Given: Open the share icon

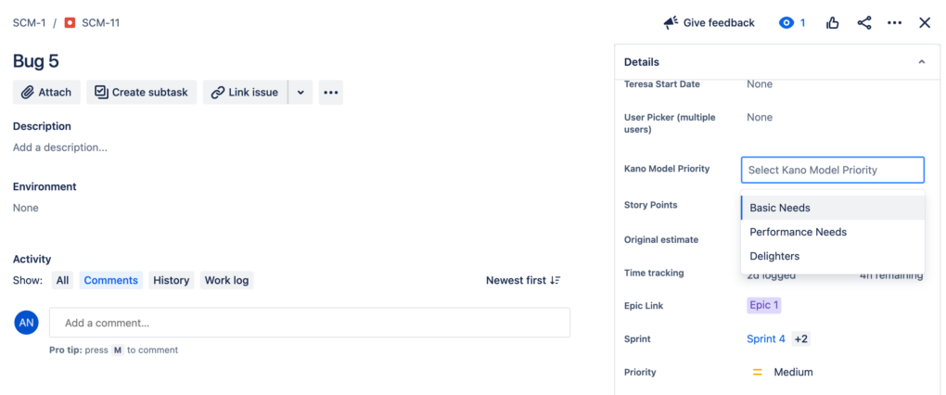Looking at the screenshot, I should click(864, 23).
